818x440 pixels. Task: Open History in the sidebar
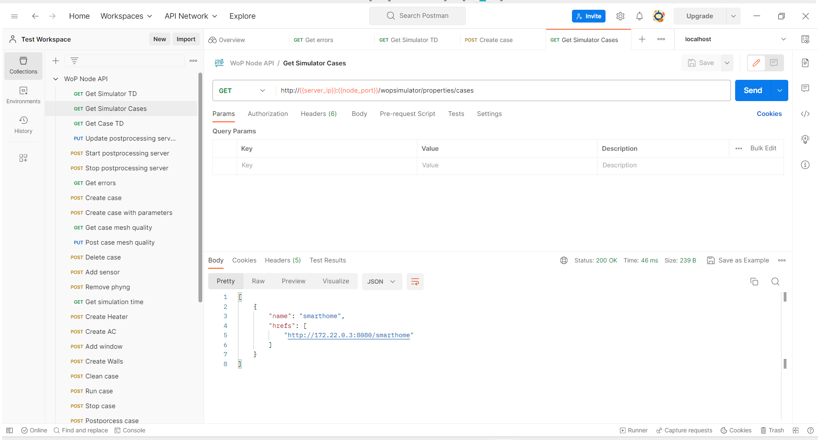coord(23,125)
